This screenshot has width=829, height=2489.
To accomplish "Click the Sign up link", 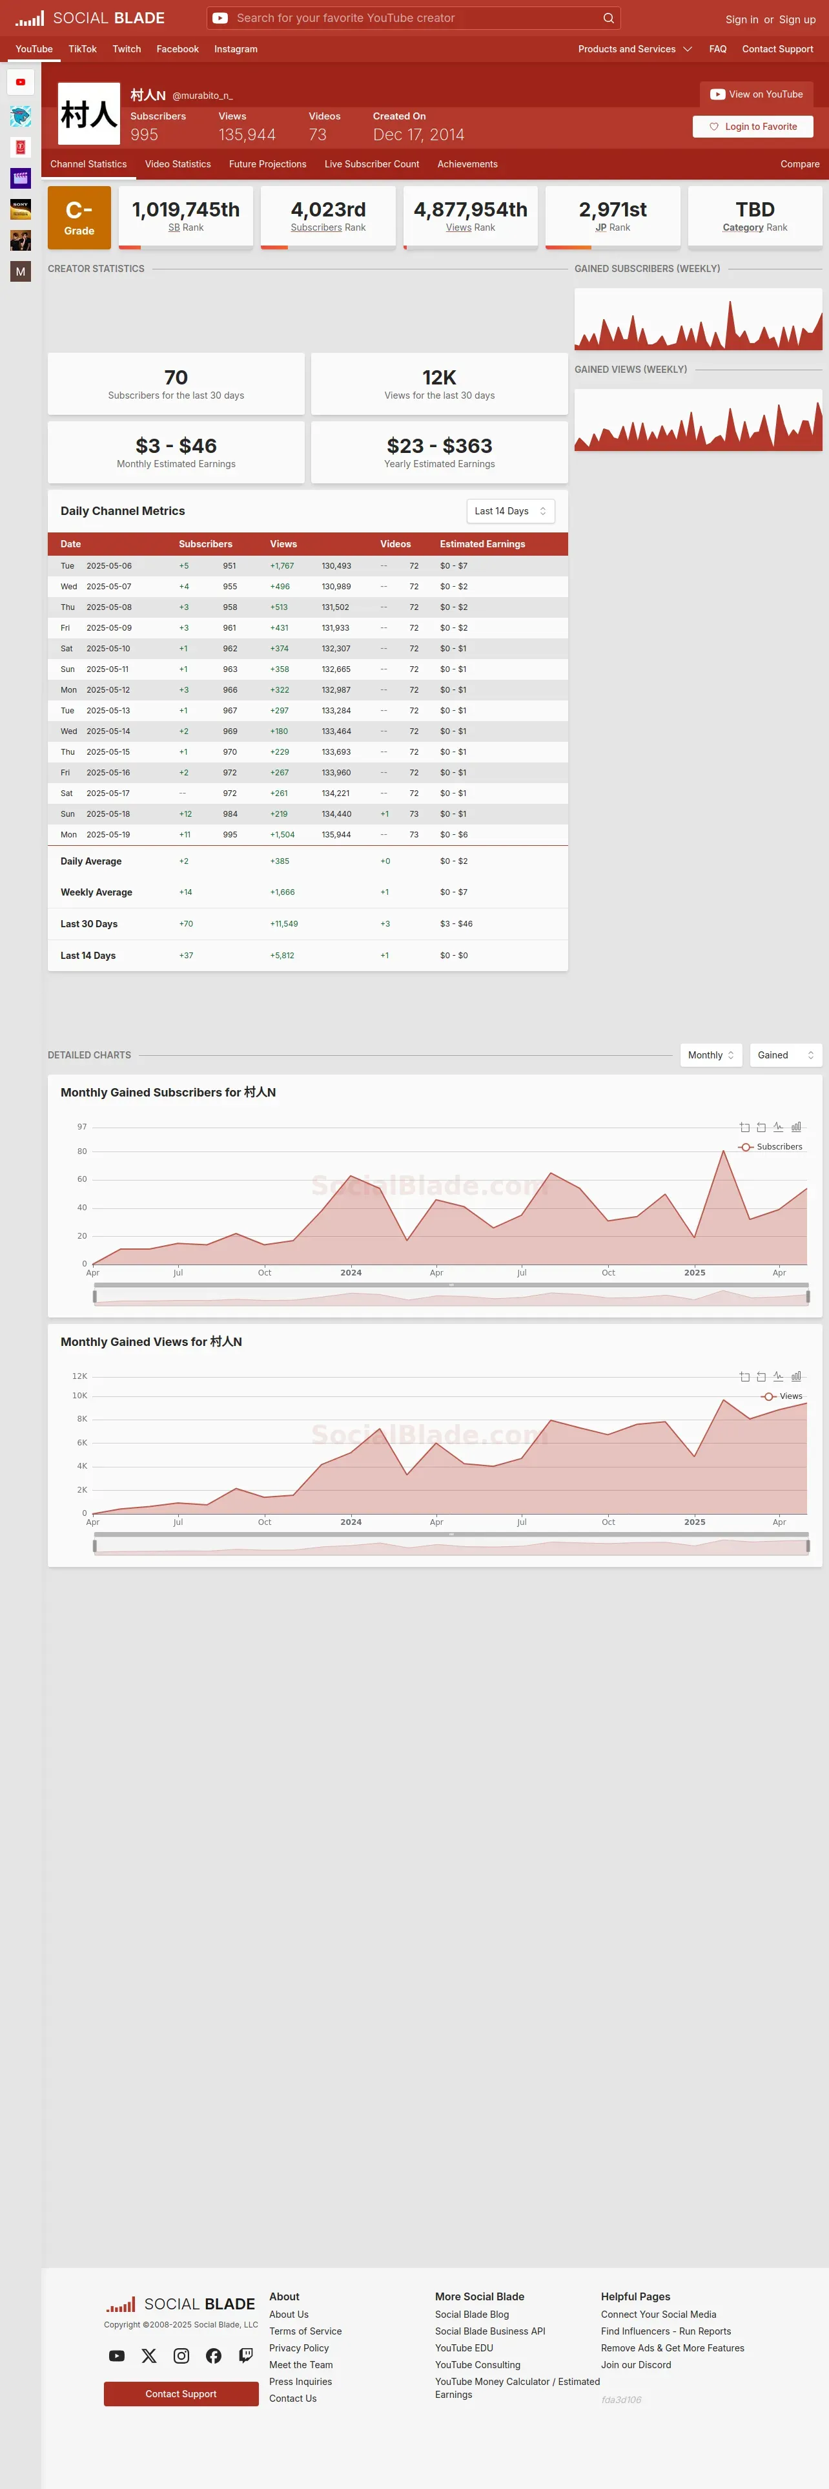I will (797, 19).
